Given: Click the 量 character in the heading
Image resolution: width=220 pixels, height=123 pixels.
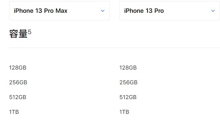Looking at the screenshot, I should pos(23,34).
